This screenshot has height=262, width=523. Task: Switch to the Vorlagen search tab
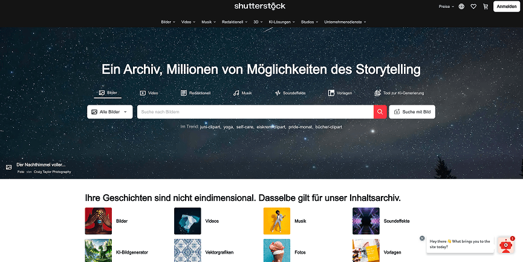tap(340, 93)
